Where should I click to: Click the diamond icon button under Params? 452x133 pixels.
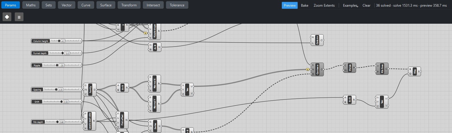pyautogui.click(x=7, y=17)
